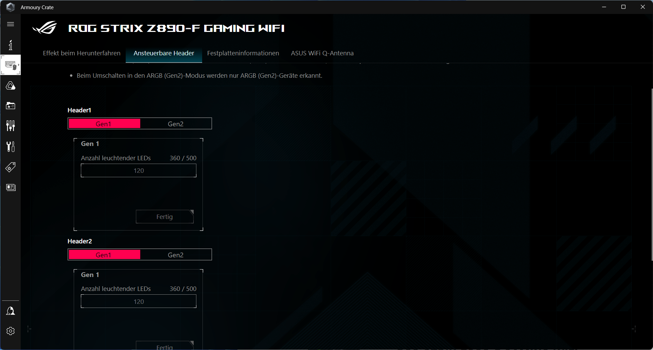Maximize the Armoury Crate window
The height and width of the screenshot is (350, 653).
coord(623,7)
